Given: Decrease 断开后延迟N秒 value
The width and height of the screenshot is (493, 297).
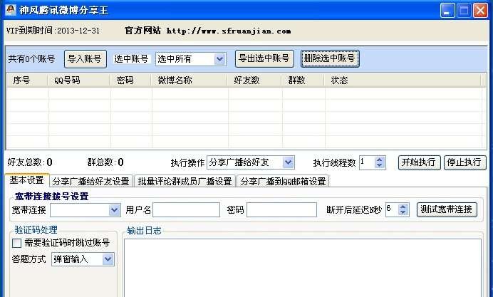Looking at the screenshot, I should (x=403, y=212).
